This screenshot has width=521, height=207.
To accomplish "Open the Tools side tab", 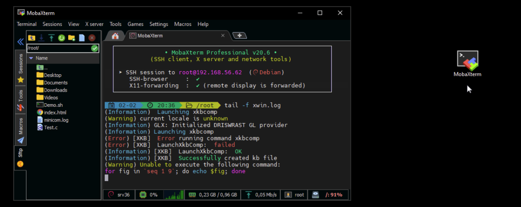I will [x=20, y=100].
